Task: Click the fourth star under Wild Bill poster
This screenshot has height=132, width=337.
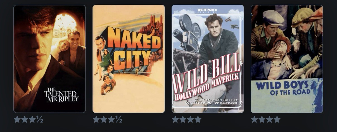Action: (x=198, y=119)
